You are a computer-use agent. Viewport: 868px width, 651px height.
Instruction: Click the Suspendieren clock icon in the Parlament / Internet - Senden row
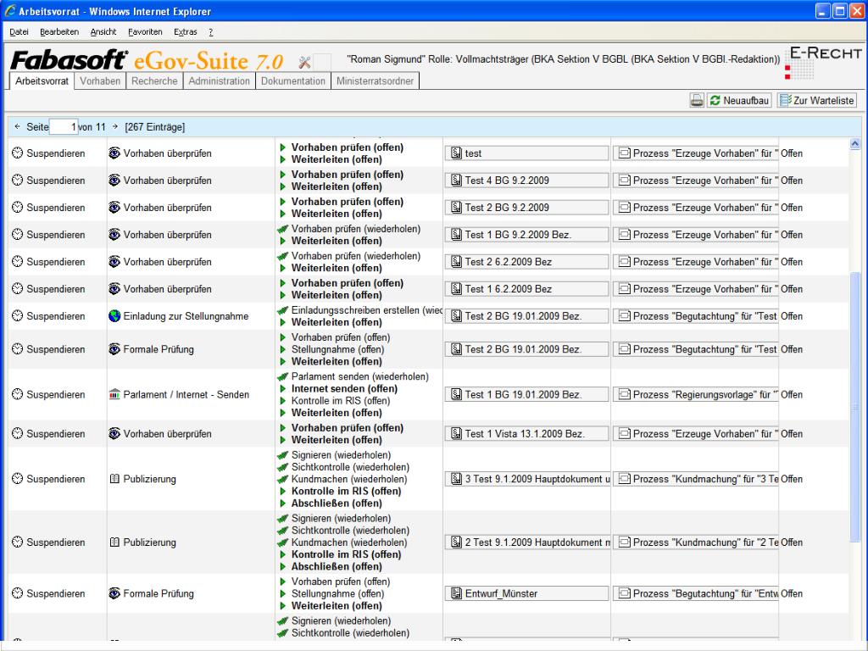tap(17, 394)
